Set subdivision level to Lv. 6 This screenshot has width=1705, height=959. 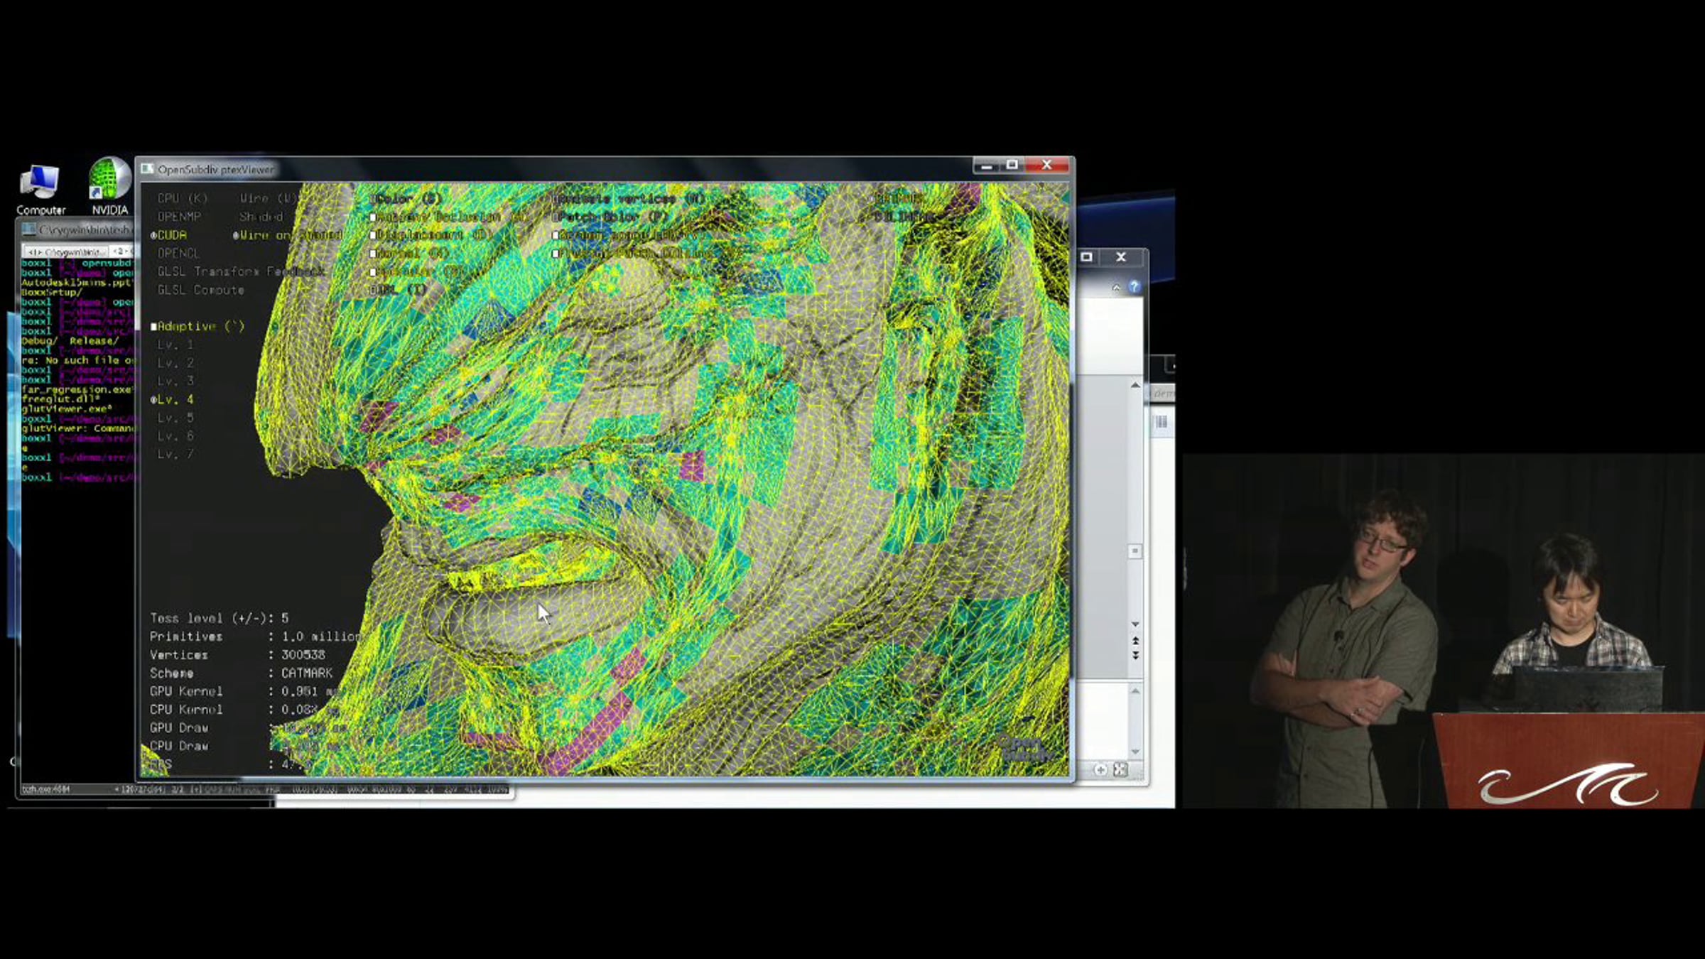pos(175,436)
